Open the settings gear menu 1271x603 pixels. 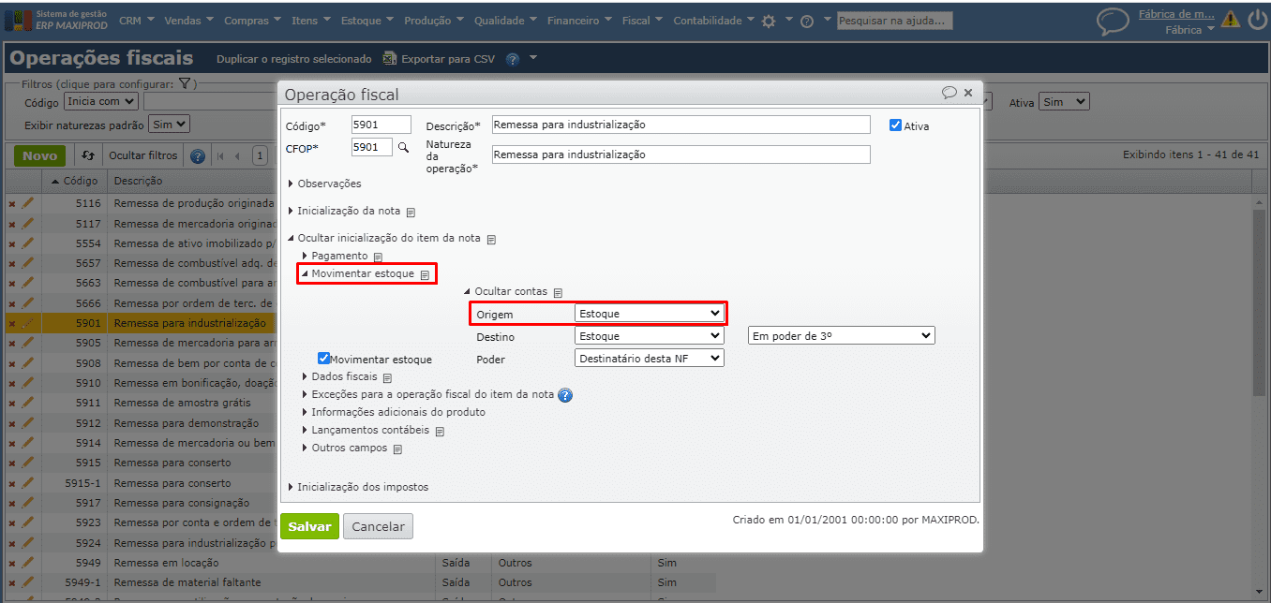[x=769, y=21]
